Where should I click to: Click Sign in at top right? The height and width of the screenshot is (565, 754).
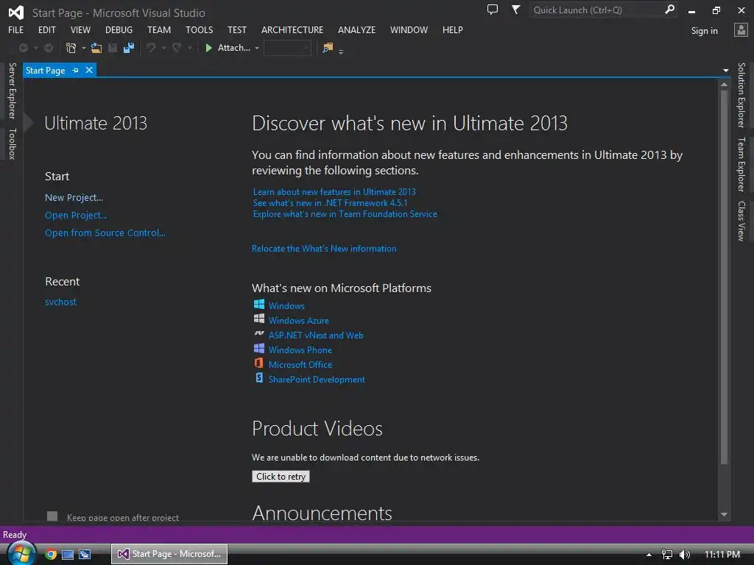pyautogui.click(x=705, y=31)
